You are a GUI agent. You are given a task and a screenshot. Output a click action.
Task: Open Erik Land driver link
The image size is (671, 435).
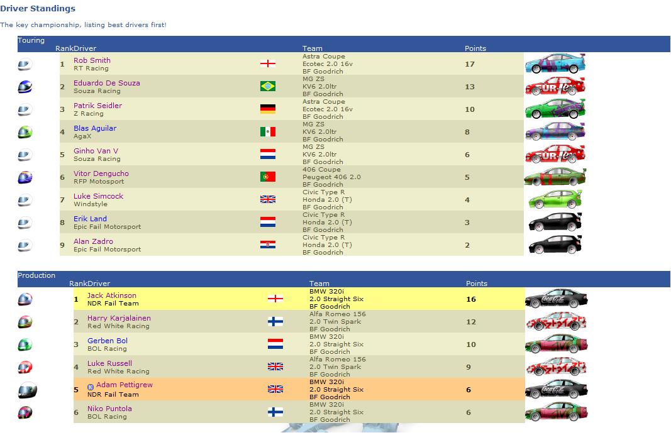91,219
